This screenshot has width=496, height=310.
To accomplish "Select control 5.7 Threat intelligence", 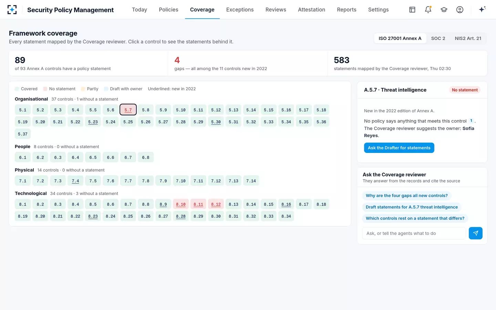I will (128, 110).
